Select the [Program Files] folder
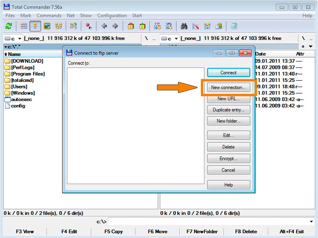The height and width of the screenshot is (238, 318). click(27, 74)
